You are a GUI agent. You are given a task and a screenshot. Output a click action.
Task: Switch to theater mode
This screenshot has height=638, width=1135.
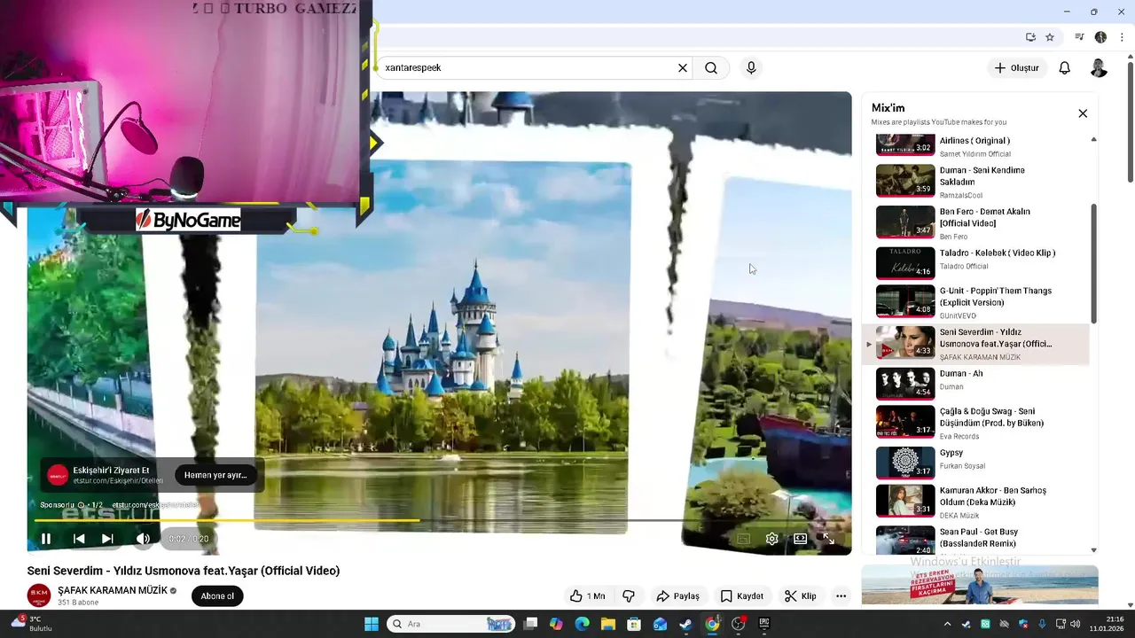tap(800, 539)
